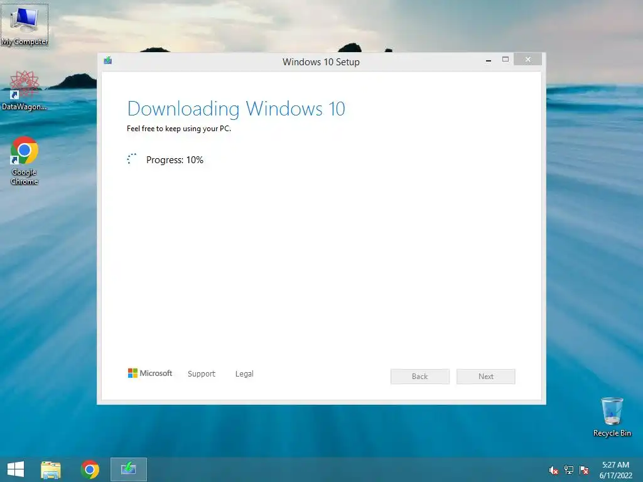The width and height of the screenshot is (643, 482).
Task: Click the setup icon in the title bar
Action: pyautogui.click(x=108, y=61)
